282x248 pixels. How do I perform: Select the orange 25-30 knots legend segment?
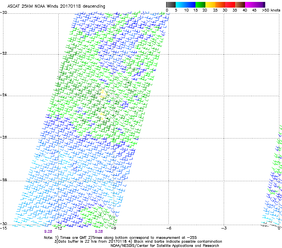click(x=220, y=5)
